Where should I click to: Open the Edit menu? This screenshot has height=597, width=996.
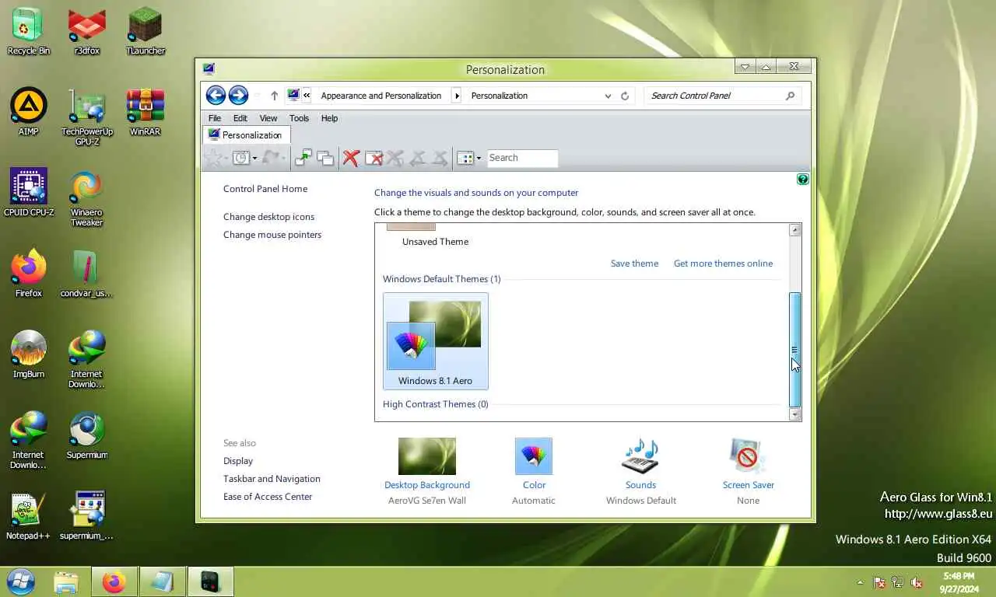pos(240,118)
